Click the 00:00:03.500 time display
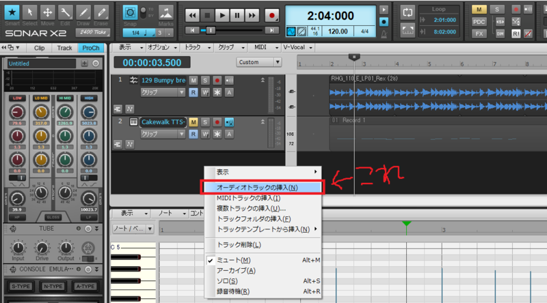Image resolution: width=547 pixels, height=303 pixels. tap(152, 63)
